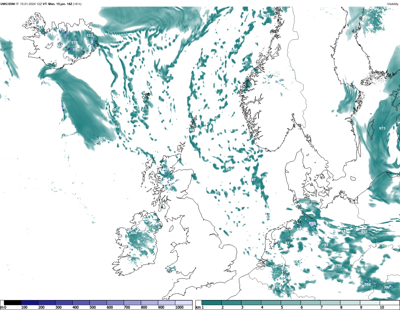Click the darkest teal 1–2 km legend swatch
Viewport: 400px width, 310px height.
coord(211,302)
